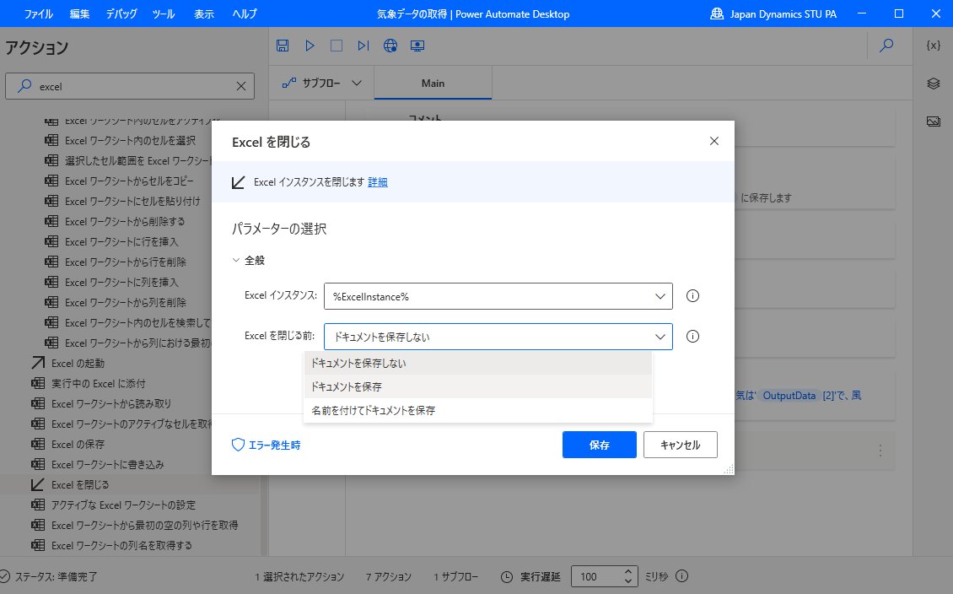Expand the サブフロー dropdown
The width and height of the screenshot is (953, 594).
tap(357, 84)
